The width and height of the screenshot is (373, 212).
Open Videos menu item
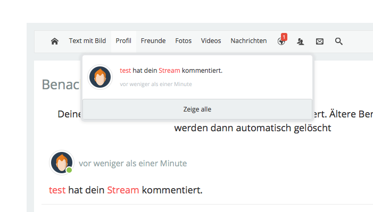[211, 41]
